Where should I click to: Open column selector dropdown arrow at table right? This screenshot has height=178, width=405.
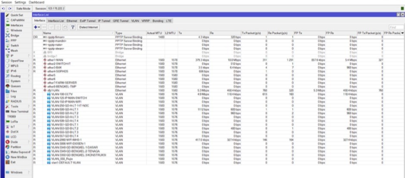pyautogui.click(x=402, y=33)
